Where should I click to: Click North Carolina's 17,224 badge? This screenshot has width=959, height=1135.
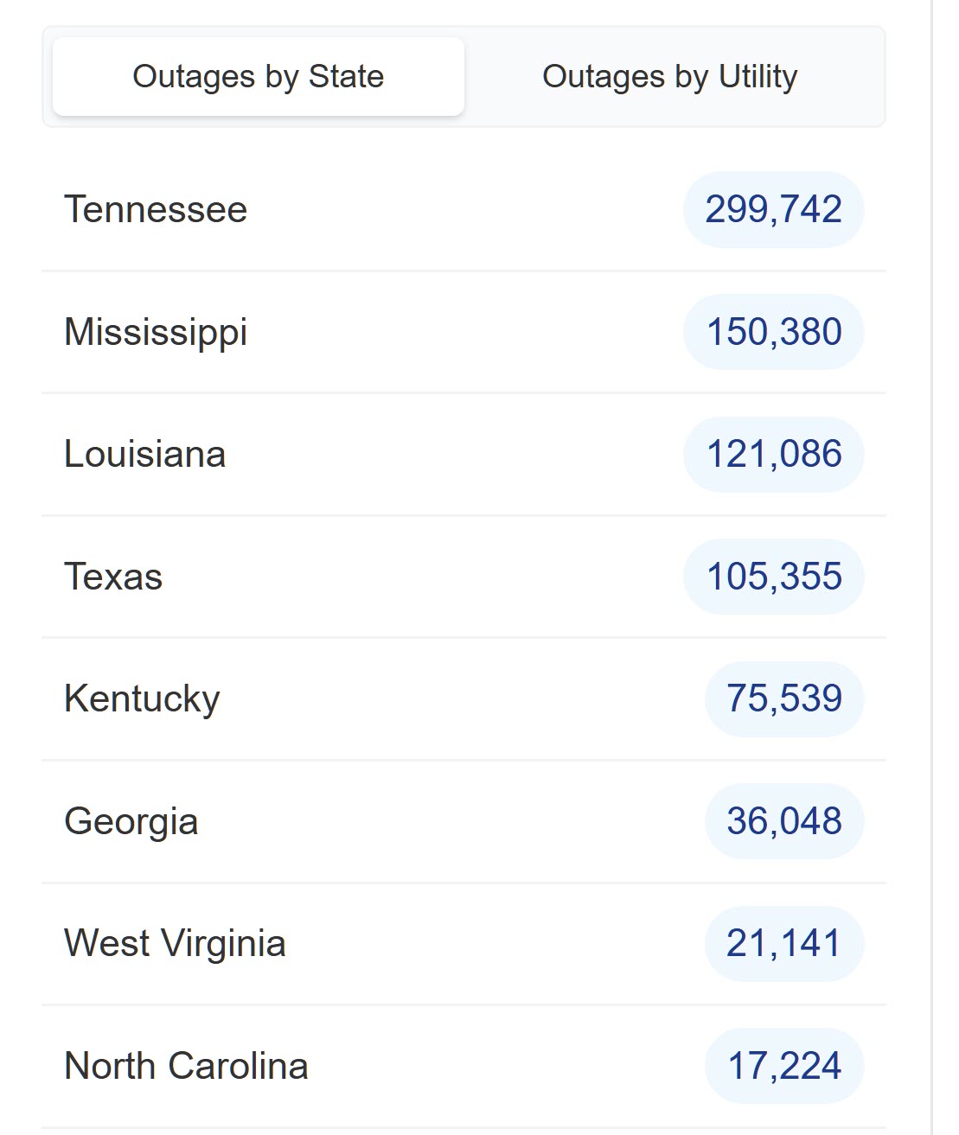tap(783, 1066)
